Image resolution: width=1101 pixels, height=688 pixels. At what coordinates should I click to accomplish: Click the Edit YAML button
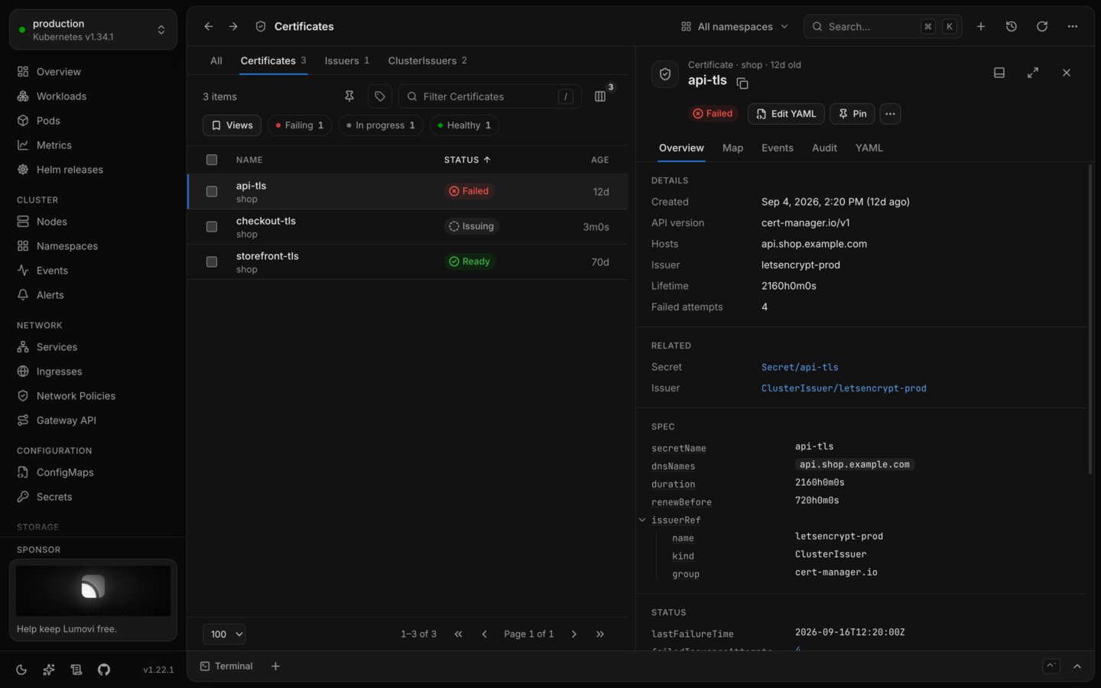786,114
